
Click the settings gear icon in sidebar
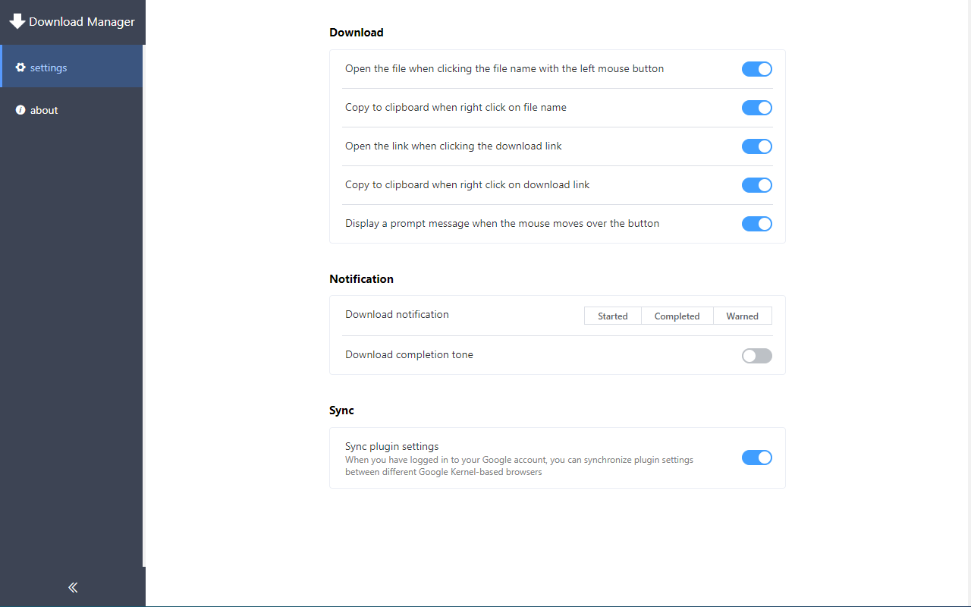(20, 68)
